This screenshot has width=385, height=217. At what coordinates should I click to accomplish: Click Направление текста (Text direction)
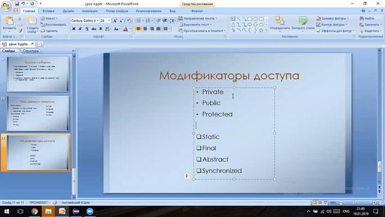click(198, 19)
